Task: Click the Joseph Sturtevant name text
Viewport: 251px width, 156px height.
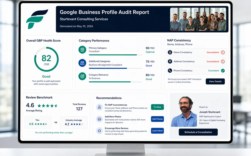Action: (210, 112)
